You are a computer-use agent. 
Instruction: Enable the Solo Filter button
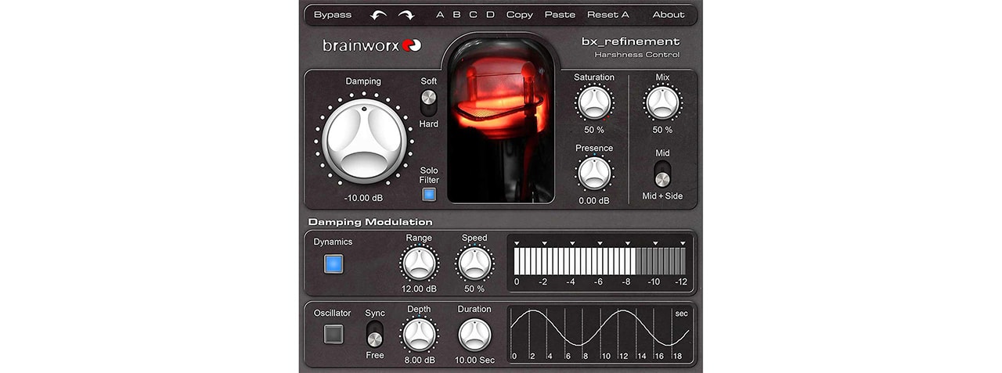429,195
